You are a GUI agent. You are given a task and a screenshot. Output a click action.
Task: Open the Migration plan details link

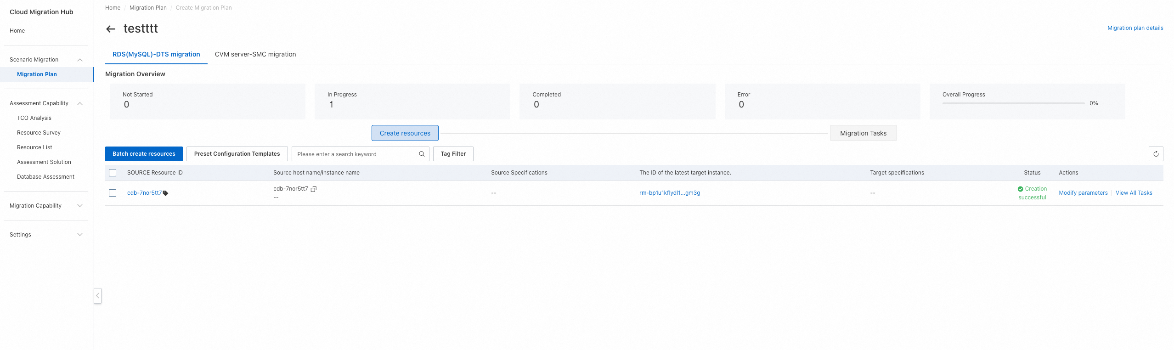click(1135, 28)
